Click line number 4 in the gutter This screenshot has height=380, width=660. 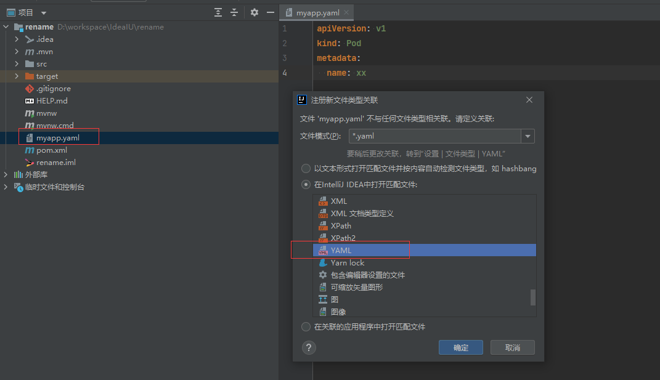click(285, 73)
